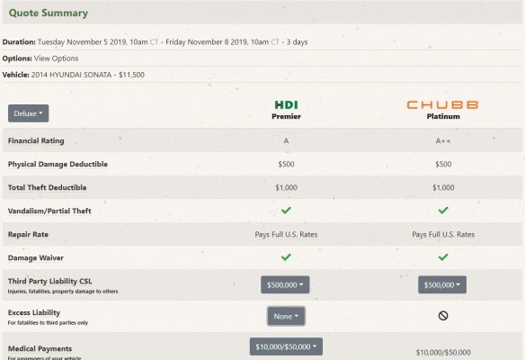Click 'For fatalities to third parties only' note
This screenshot has width=525, height=360.
[x=48, y=323]
